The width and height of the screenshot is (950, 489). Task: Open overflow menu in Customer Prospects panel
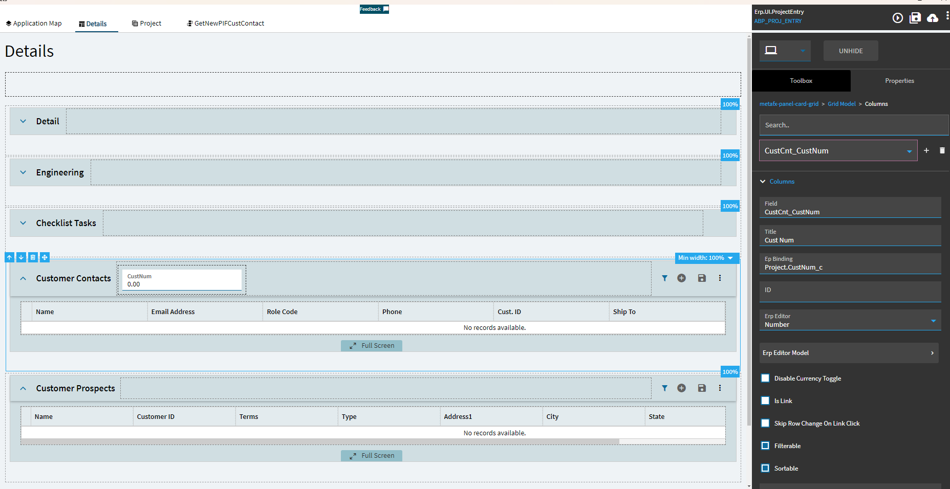[x=720, y=388]
